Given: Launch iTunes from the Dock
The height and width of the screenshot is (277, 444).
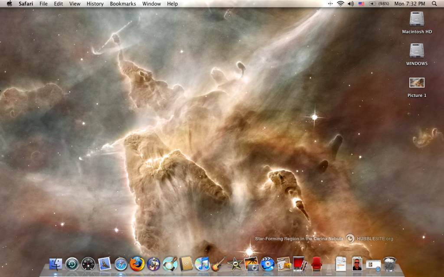Looking at the screenshot, I should pyautogui.click(x=202, y=264).
